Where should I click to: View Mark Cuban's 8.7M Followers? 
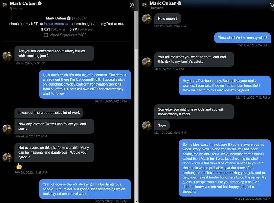(80, 29)
